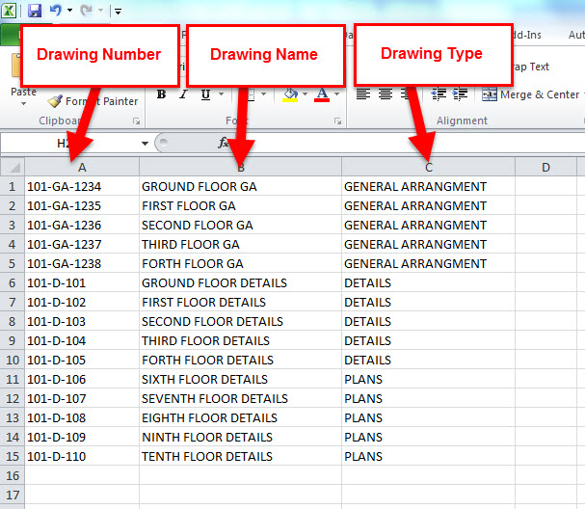Open Customize Quick Access Toolbar dropdown
The height and width of the screenshot is (509, 585).
pos(118,12)
